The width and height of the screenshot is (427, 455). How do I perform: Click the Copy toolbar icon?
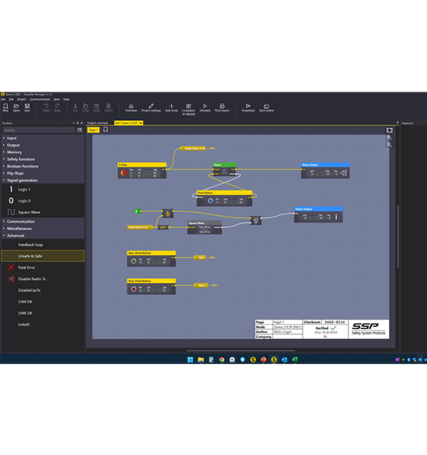(86, 107)
